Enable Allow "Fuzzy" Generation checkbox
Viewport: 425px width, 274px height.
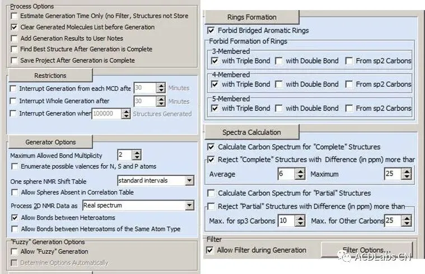[x=15, y=252]
